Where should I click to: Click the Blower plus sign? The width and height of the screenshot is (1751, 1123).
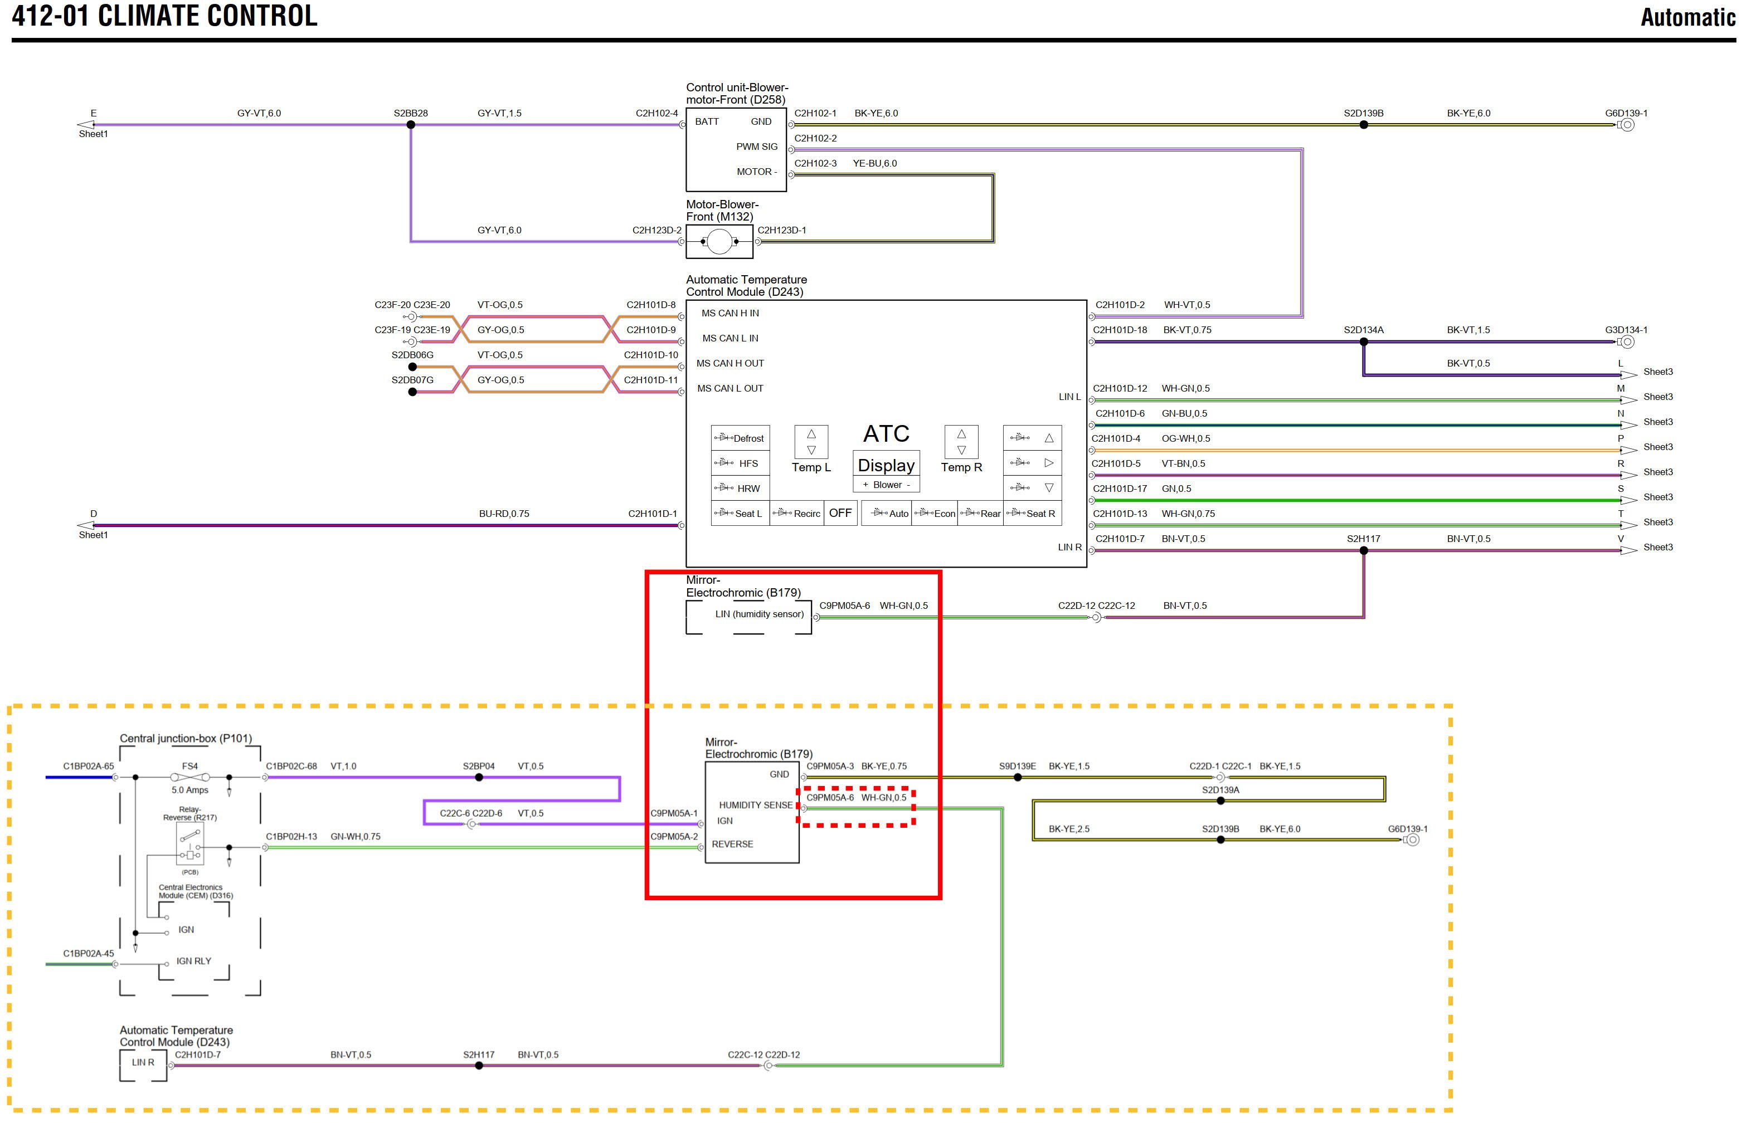[x=865, y=485]
